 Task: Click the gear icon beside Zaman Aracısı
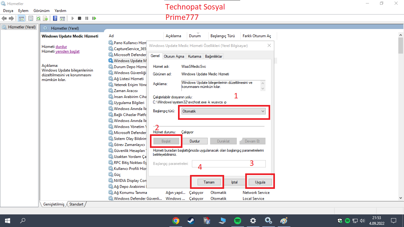tap(110, 90)
